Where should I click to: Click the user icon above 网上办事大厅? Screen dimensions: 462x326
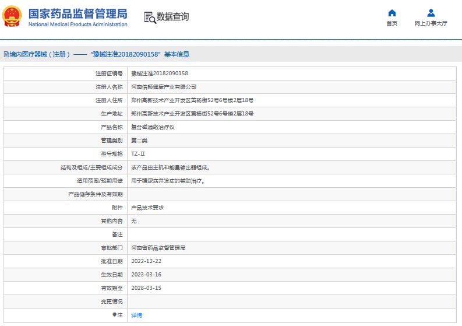click(x=431, y=13)
